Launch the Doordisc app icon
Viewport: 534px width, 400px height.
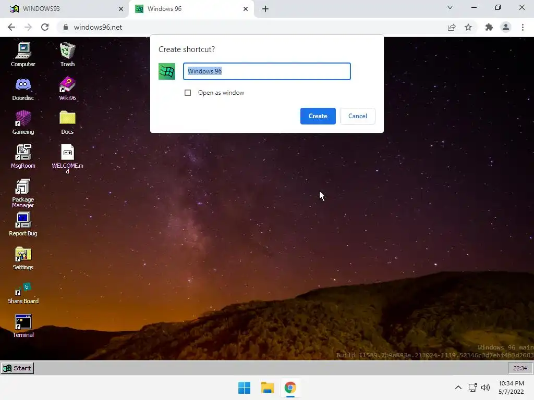pos(23,89)
